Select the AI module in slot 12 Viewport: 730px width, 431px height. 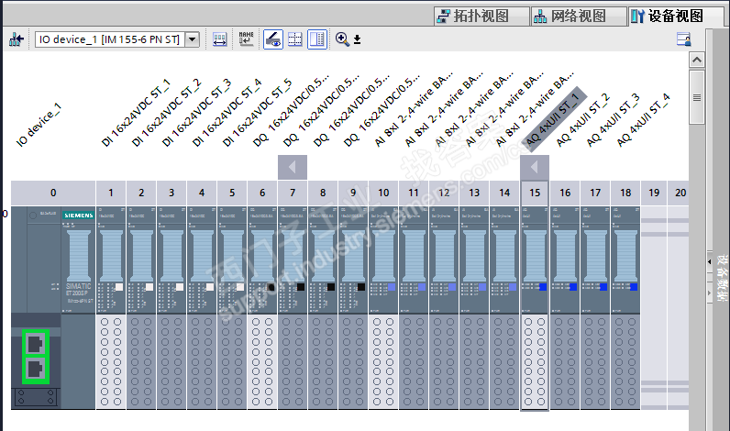click(444, 260)
